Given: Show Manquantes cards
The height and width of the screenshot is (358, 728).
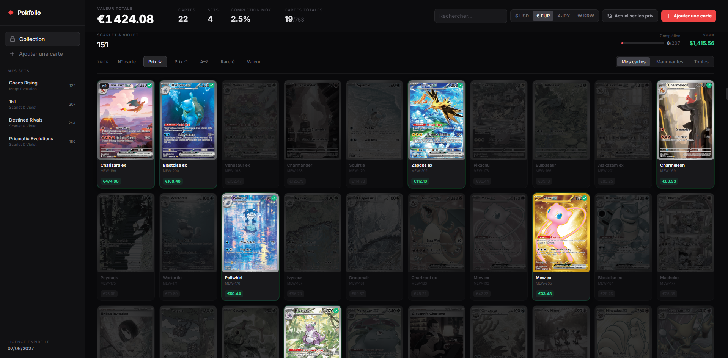Looking at the screenshot, I should click(x=670, y=62).
